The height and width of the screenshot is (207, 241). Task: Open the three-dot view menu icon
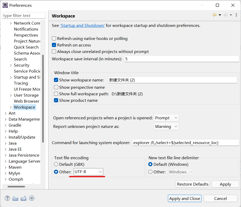tap(236, 15)
